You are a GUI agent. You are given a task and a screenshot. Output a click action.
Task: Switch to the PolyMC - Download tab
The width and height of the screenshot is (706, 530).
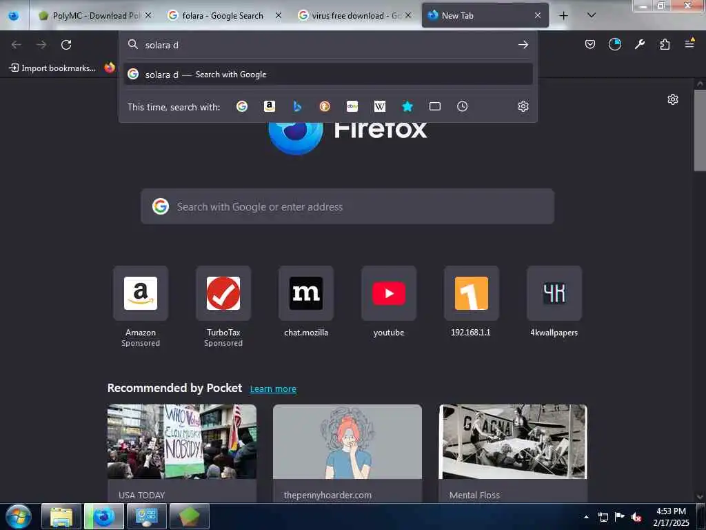pyautogui.click(x=95, y=16)
